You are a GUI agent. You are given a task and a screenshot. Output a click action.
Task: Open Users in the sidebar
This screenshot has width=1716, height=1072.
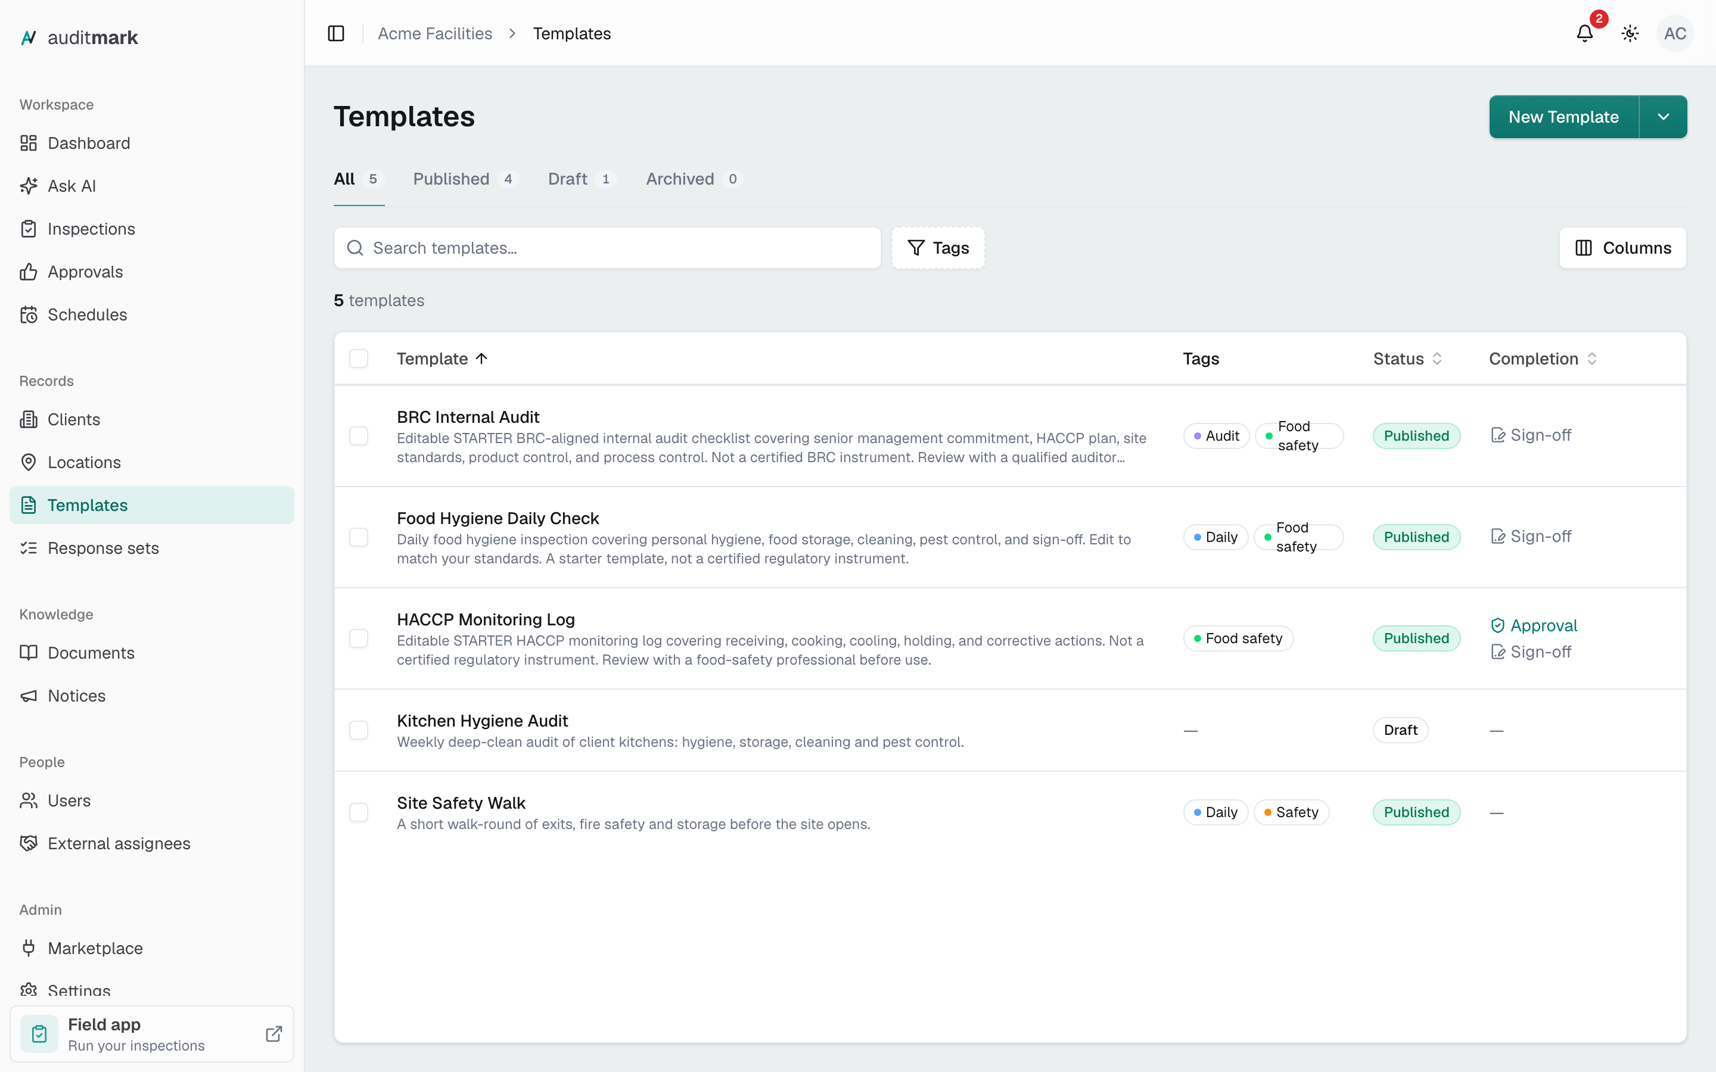(152, 800)
